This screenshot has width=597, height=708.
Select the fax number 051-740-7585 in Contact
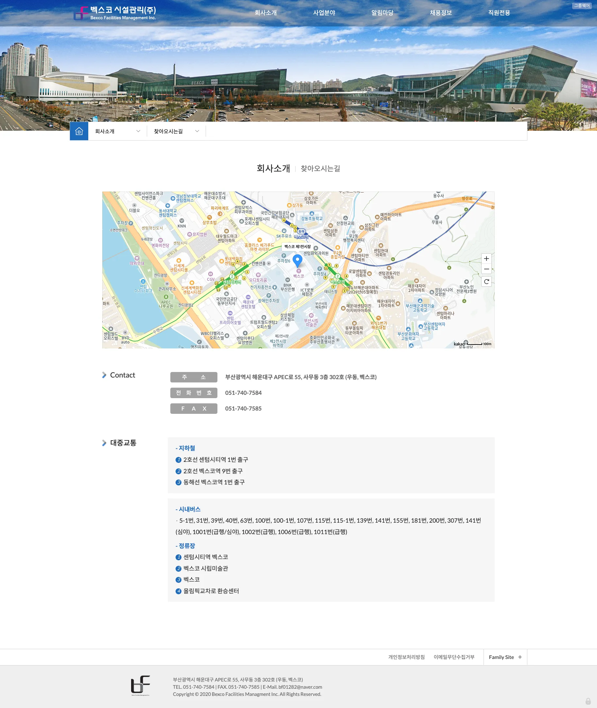pos(243,409)
